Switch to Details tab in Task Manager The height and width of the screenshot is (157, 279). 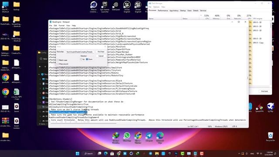tap(196, 10)
